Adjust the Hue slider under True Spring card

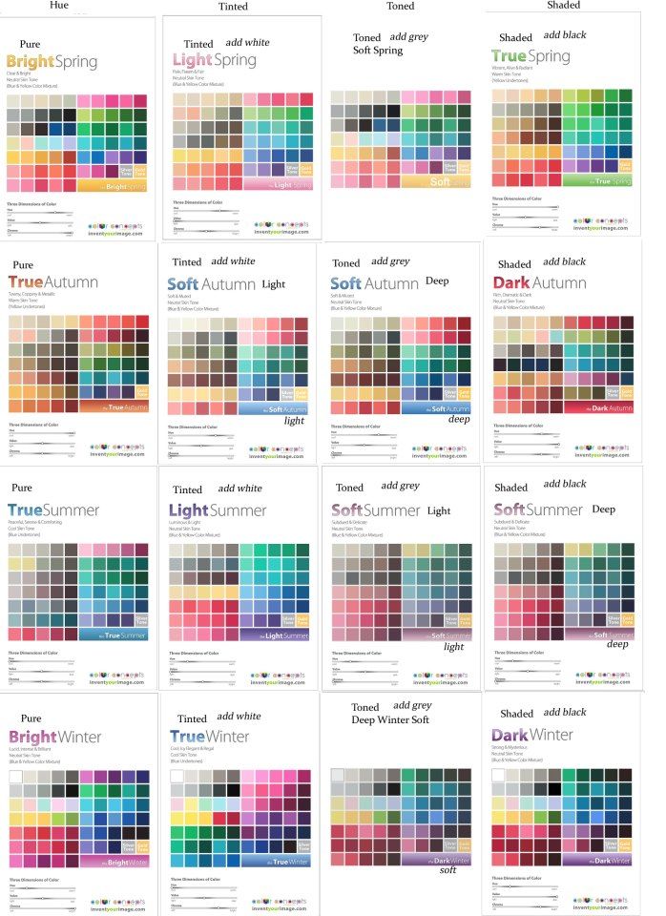[x=525, y=207]
